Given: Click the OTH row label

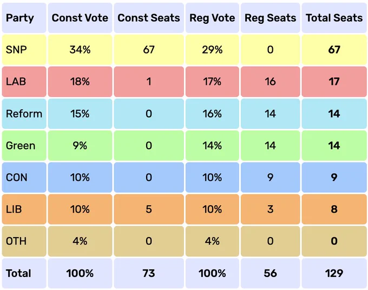Looking at the screenshot, I should pos(24,241).
